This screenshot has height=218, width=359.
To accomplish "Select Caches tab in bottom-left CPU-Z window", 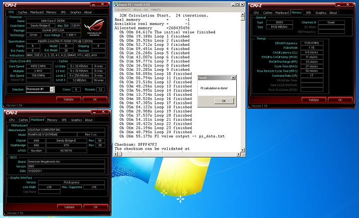I will [x=23, y=120].
